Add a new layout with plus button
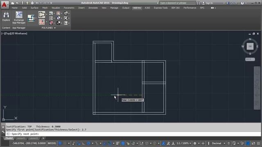 pyautogui.click(x=43, y=138)
